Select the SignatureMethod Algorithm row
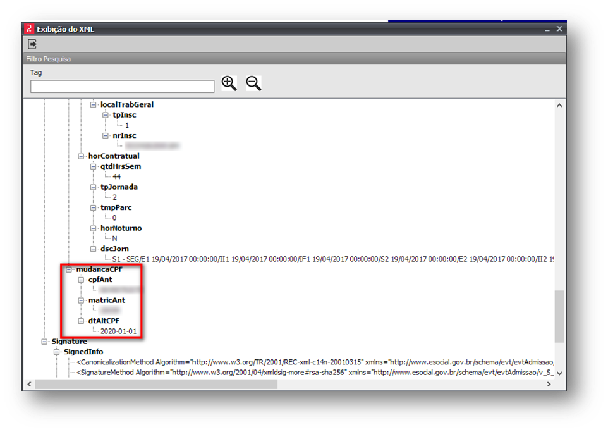This screenshot has height=432, width=608. click(315, 372)
